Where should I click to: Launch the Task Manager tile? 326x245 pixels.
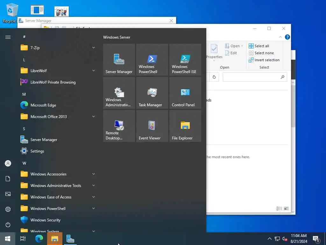pyautogui.click(x=152, y=93)
